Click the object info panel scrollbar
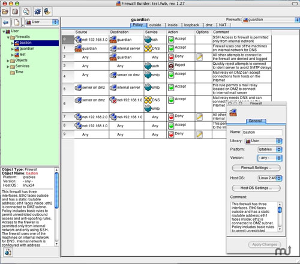The image size is (300, 264). [56, 207]
